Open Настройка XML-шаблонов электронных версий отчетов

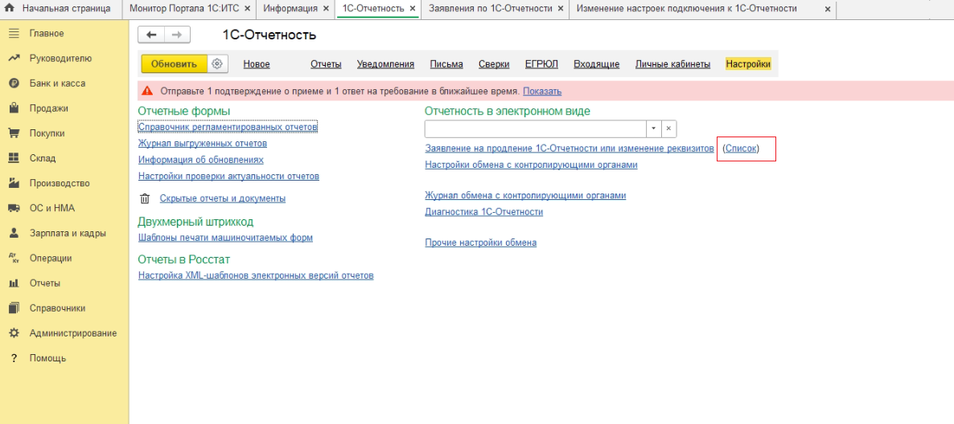tap(256, 275)
